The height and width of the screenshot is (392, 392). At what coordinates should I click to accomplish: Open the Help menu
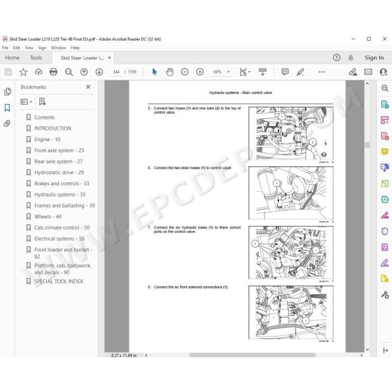(75, 48)
